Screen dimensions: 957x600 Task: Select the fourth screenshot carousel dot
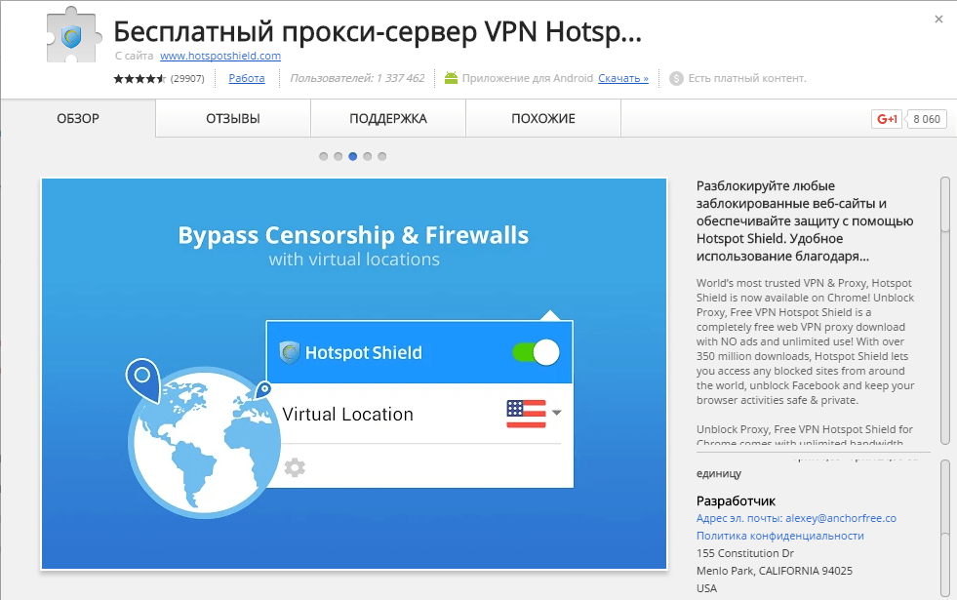coord(368,156)
